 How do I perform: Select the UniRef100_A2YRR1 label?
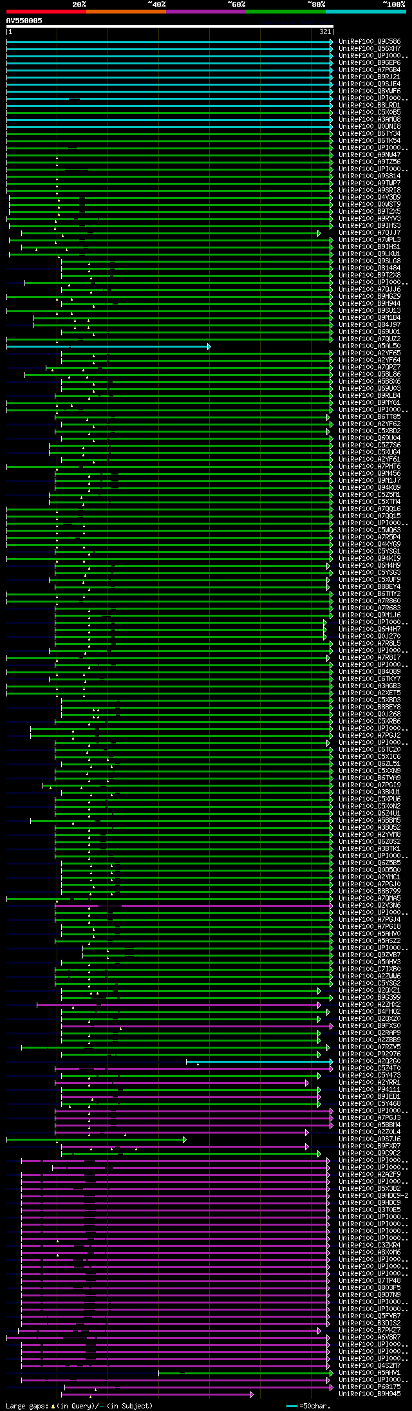pyautogui.click(x=370, y=1083)
